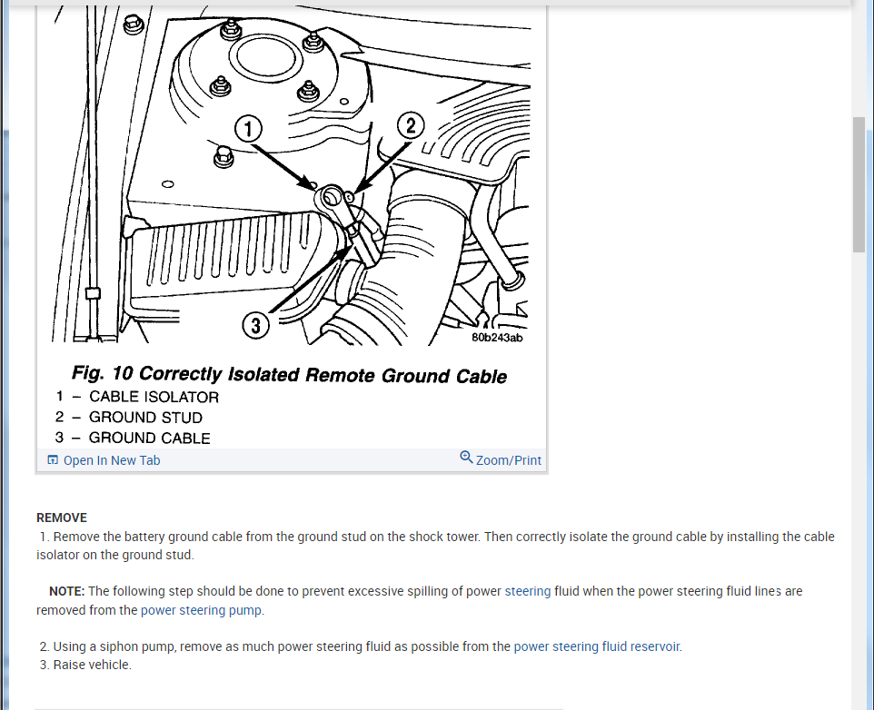Open the 'power steering fluid reservoir' link

click(x=596, y=646)
